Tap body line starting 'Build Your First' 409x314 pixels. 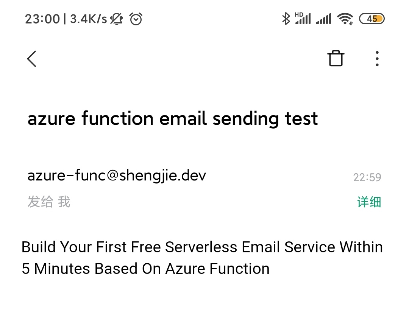click(x=202, y=247)
